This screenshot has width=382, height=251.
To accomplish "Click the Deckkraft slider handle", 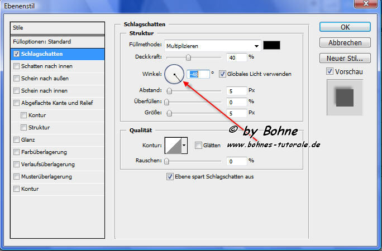I will point(188,57).
